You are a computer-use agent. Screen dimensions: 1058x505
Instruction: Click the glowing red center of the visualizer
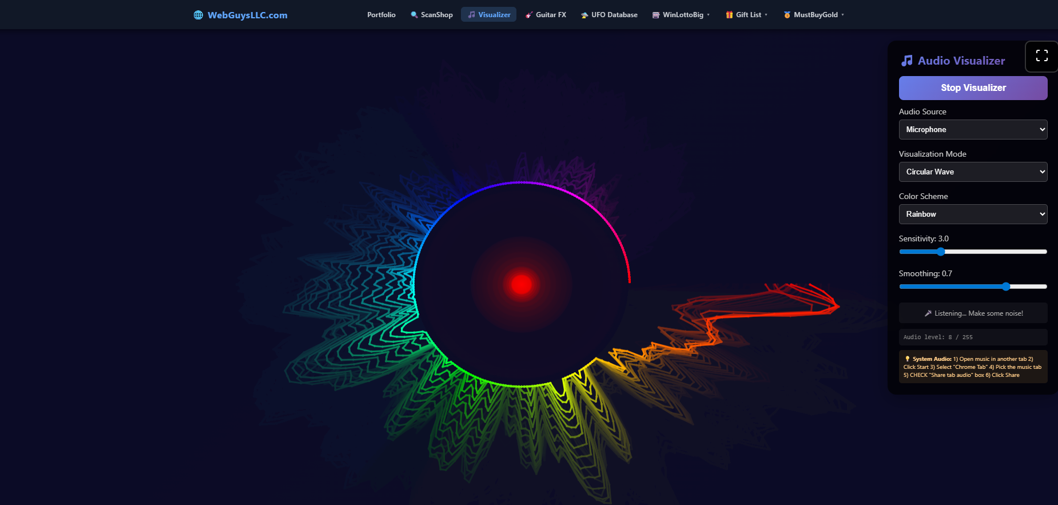(x=522, y=284)
